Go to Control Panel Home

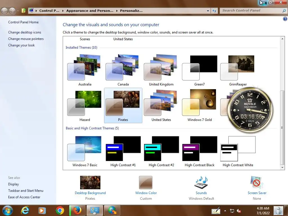click(23, 22)
